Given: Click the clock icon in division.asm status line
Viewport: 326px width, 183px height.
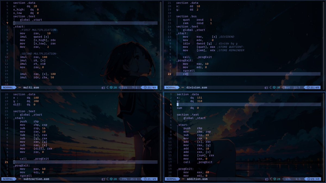Looking at the screenshot, I should (x=308, y=88).
